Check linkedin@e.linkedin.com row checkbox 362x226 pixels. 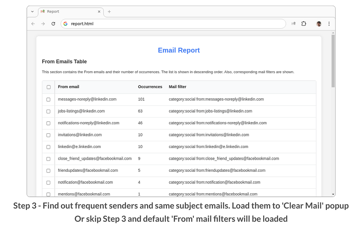click(48, 147)
